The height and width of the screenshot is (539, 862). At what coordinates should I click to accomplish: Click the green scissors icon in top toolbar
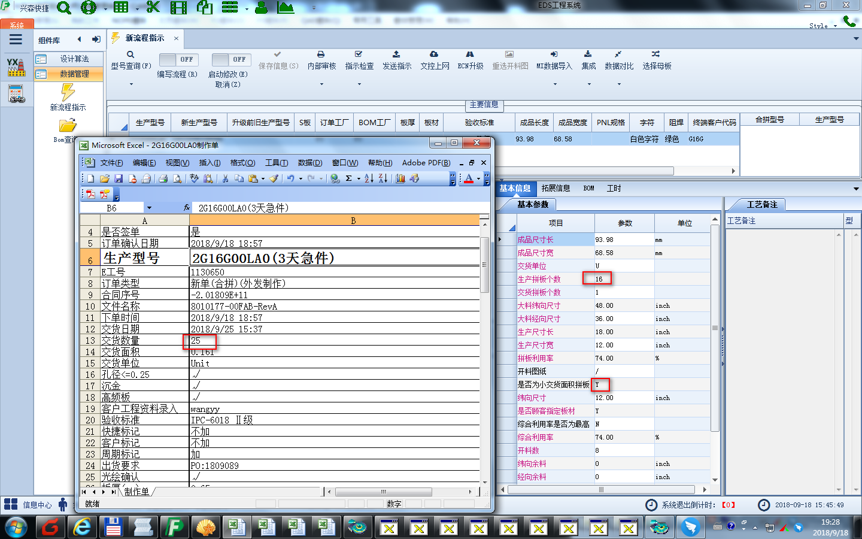(x=153, y=8)
